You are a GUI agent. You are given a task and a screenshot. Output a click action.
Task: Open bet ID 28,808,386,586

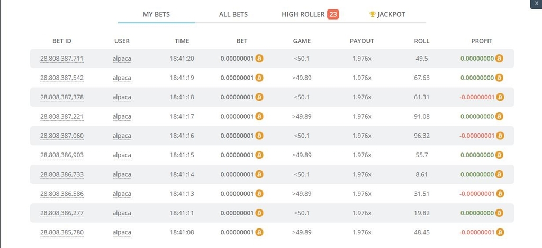pos(62,194)
